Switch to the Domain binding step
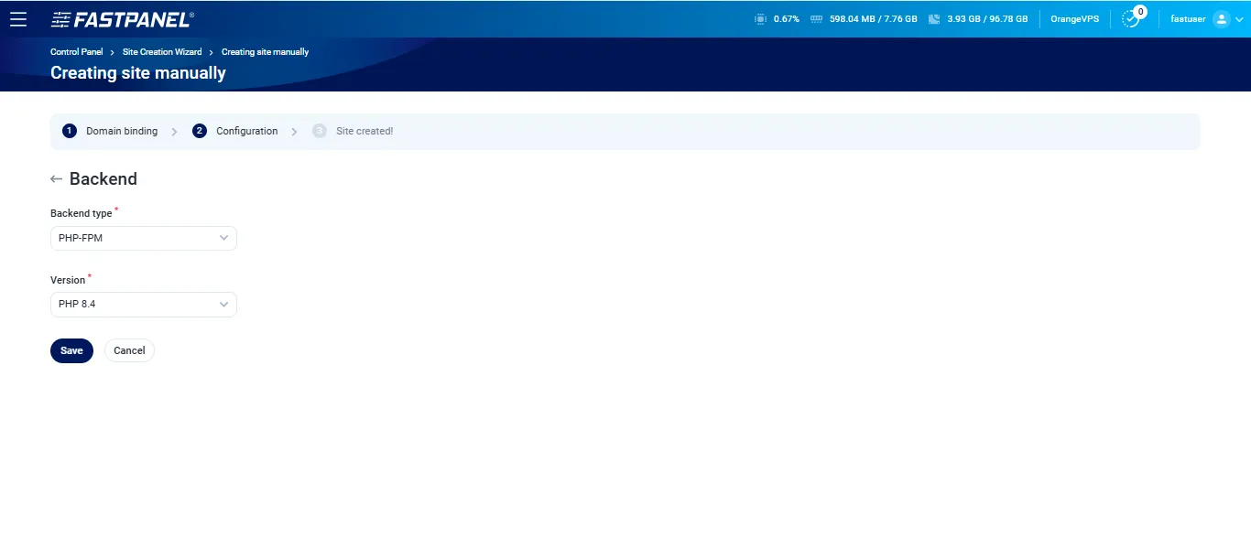The height and width of the screenshot is (548, 1251). coord(122,131)
